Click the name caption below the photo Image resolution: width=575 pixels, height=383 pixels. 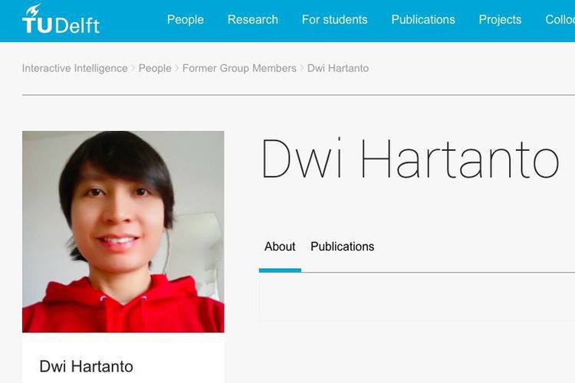(86, 366)
